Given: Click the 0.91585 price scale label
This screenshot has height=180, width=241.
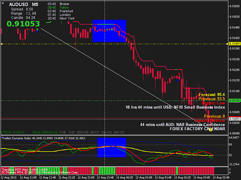Looking at the screenshot, I should coord(234,6).
